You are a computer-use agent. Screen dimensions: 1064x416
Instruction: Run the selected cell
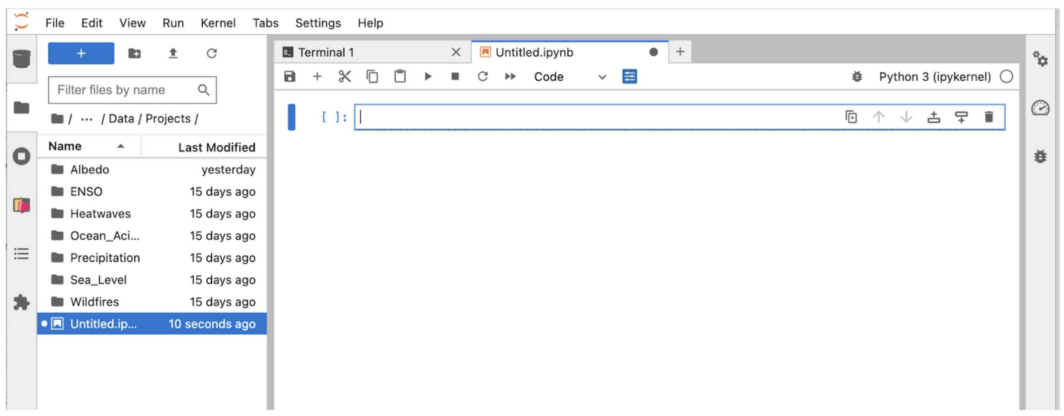[x=428, y=76]
